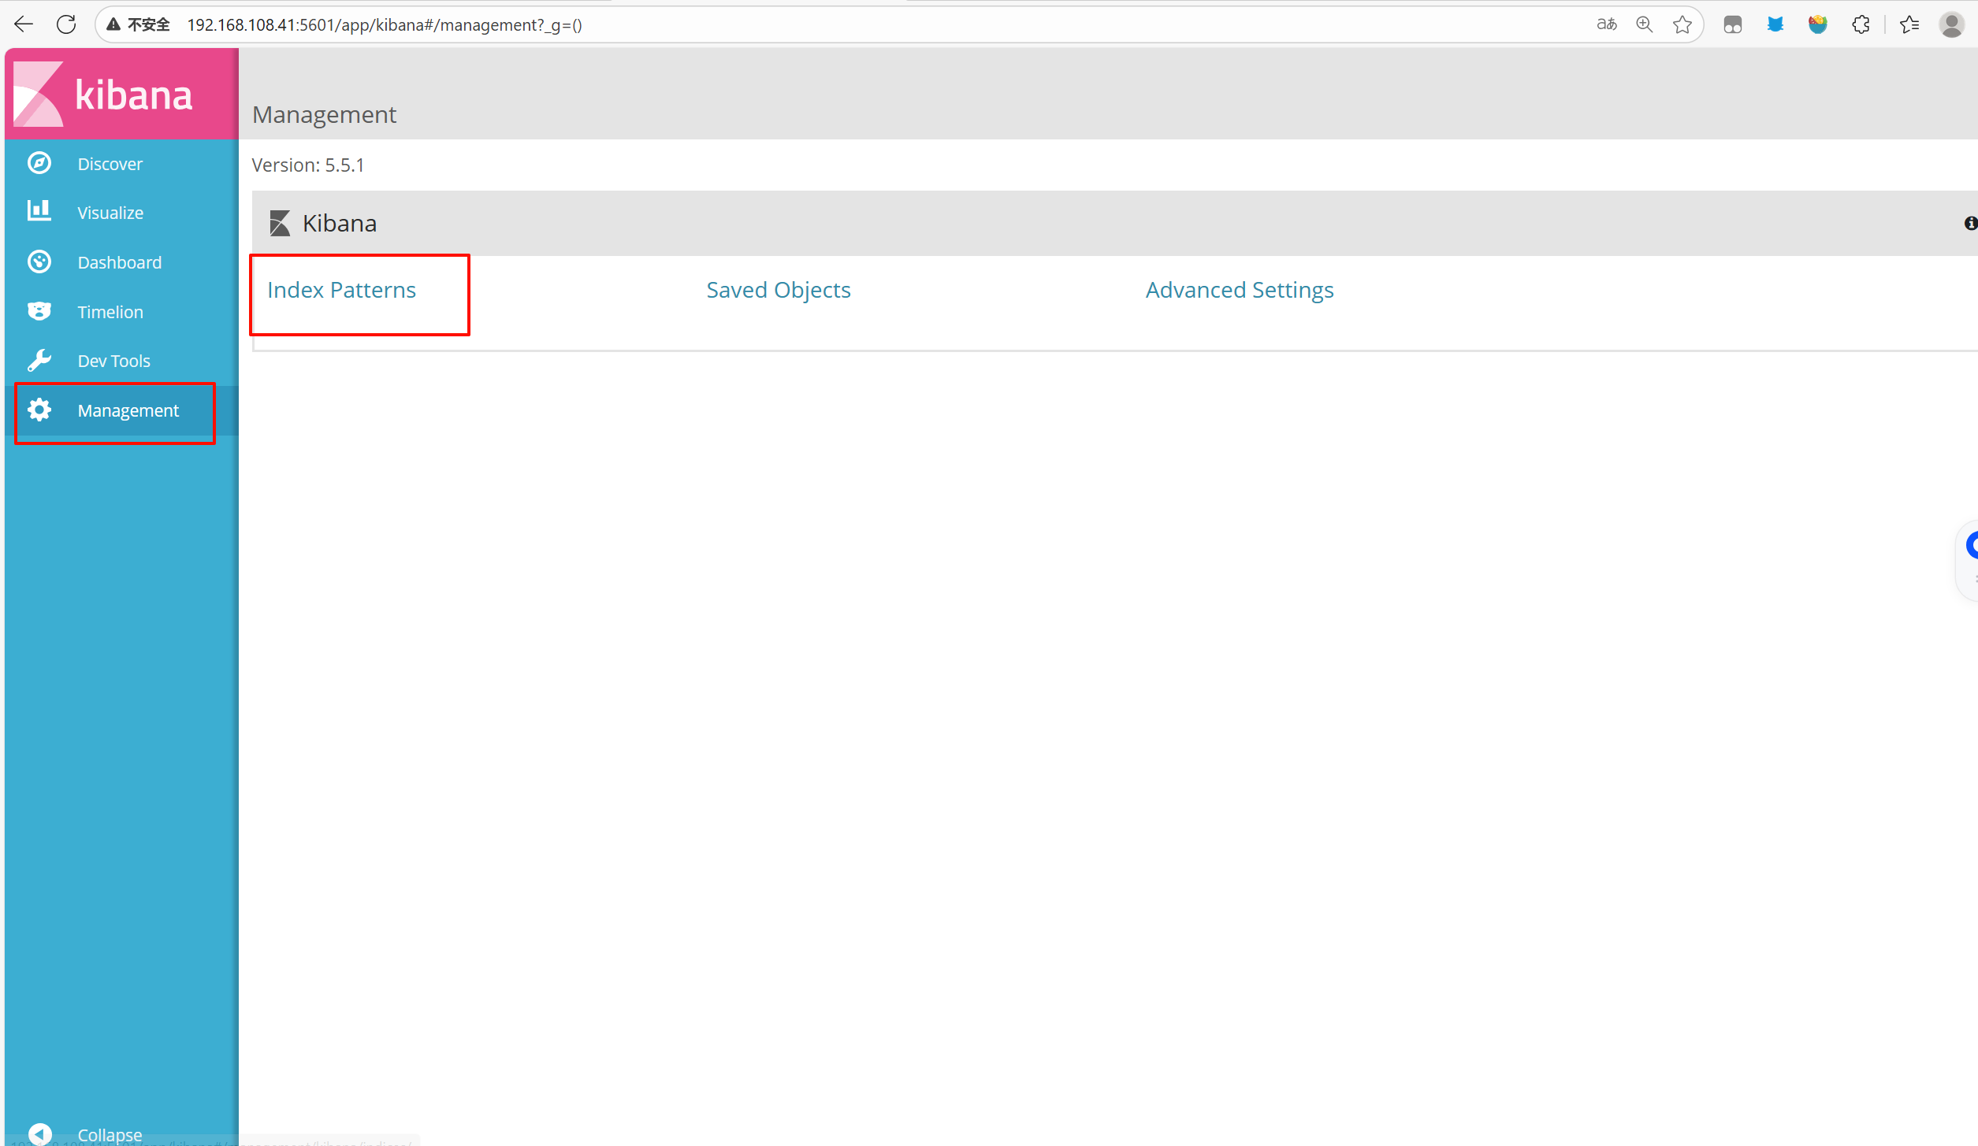Select Management in the sidebar

pos(128,410)
